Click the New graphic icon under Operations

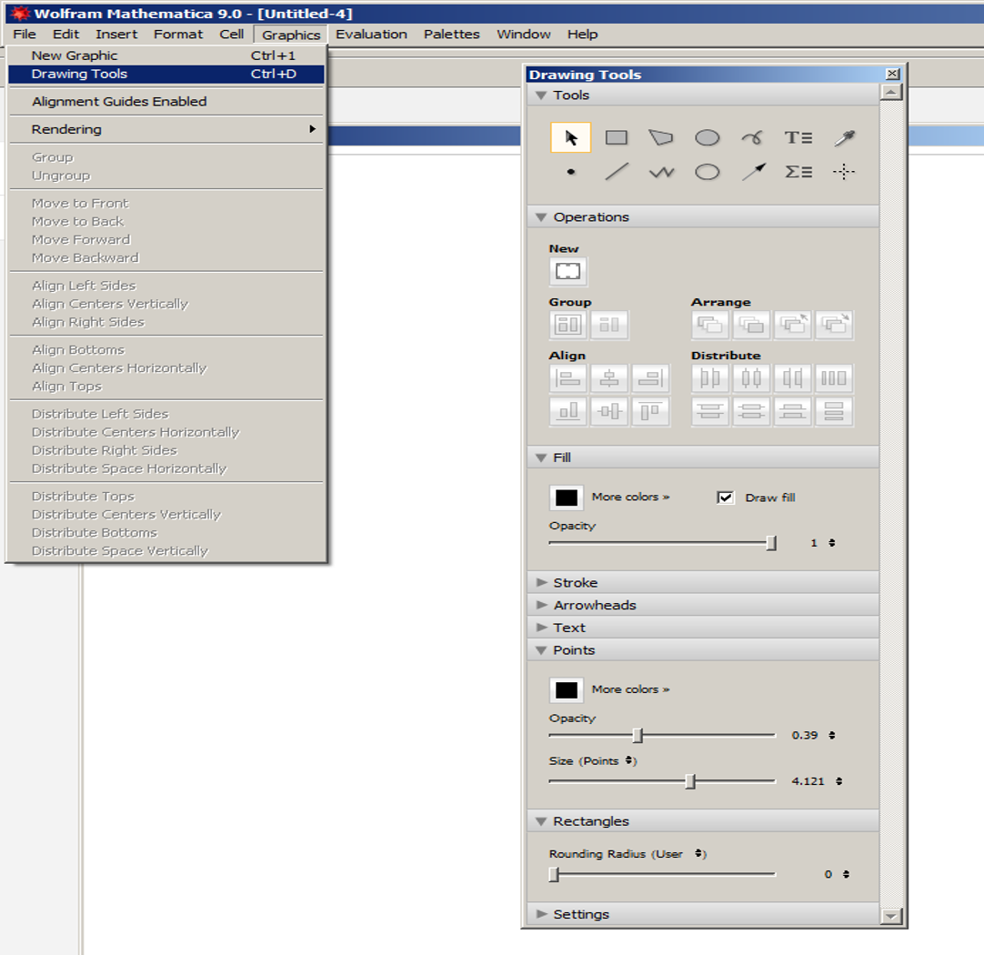(567, 271)
